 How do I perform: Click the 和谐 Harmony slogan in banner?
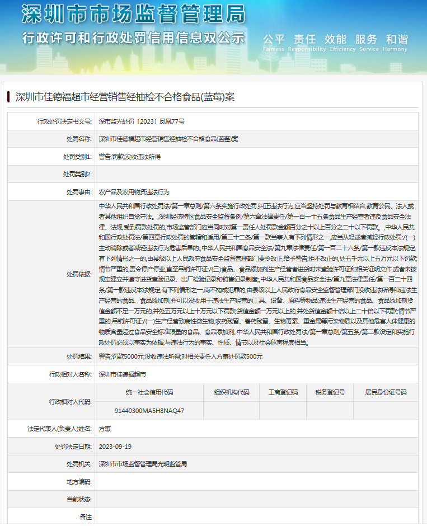395,43
